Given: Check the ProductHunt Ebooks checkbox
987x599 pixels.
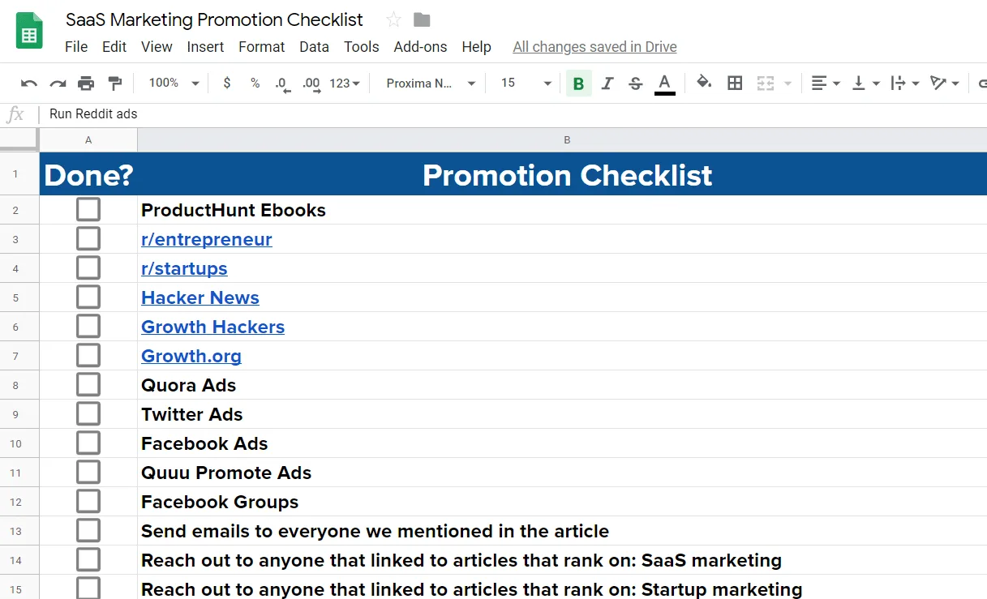Looking at the screenshot, I should (x=88, y=210).
